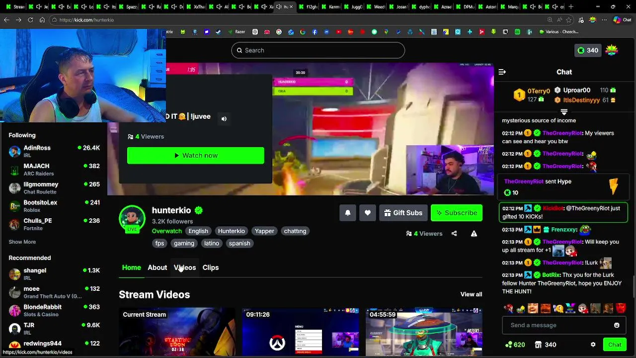Reload the page in browser toolbar
The height and width of the screenshot is (358, 636).
coord(30,20)
